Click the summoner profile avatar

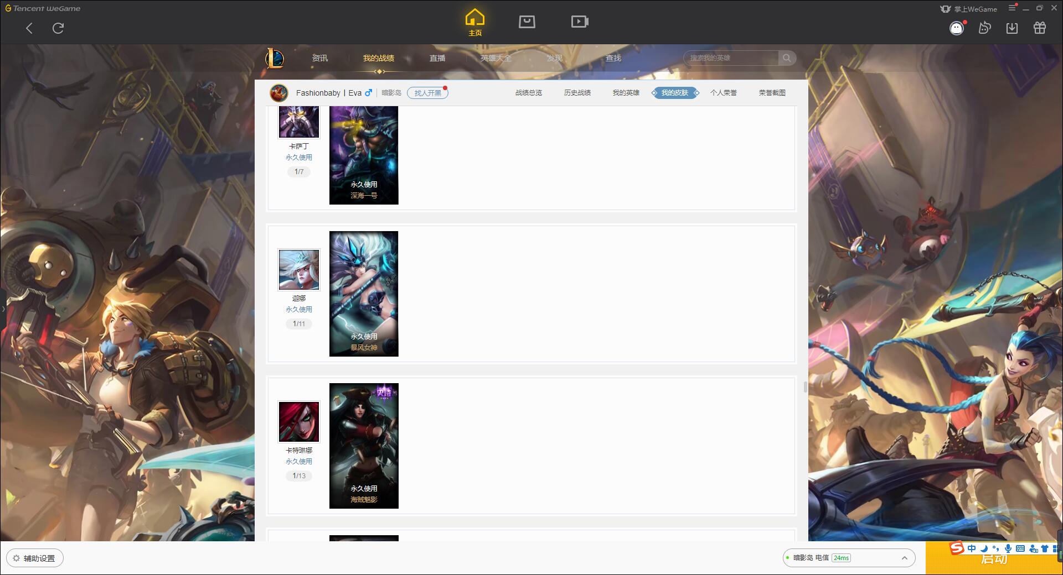pos(279,93)
